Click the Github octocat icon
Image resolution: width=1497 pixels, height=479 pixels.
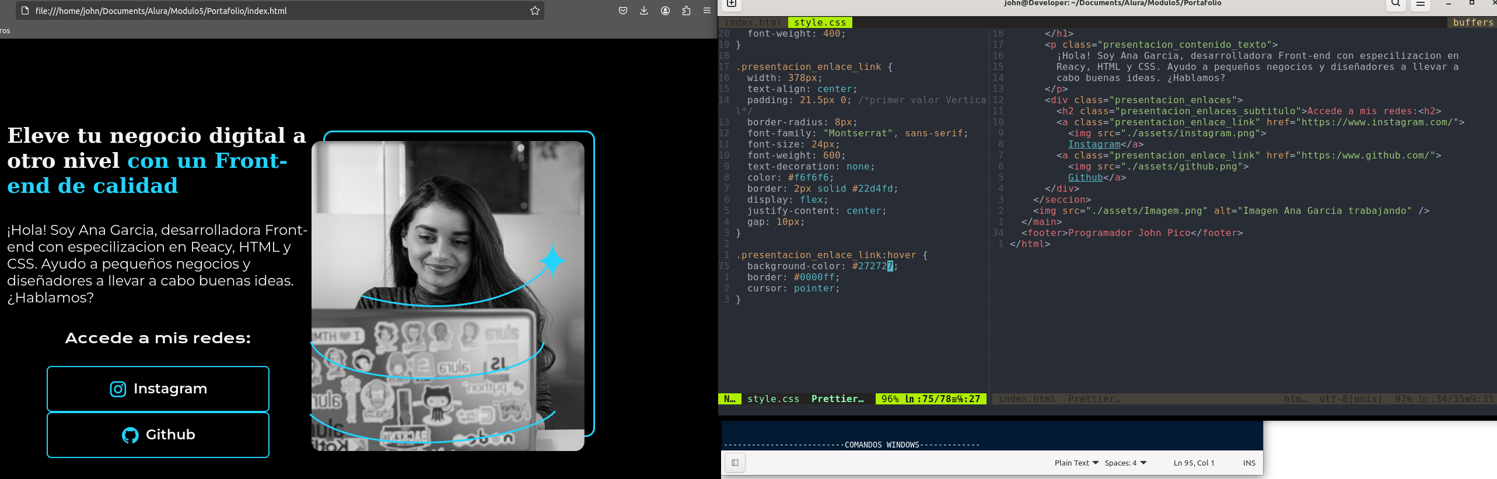(x=130, y=435)
